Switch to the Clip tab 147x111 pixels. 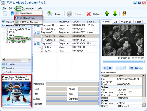[x=116, y=22]
